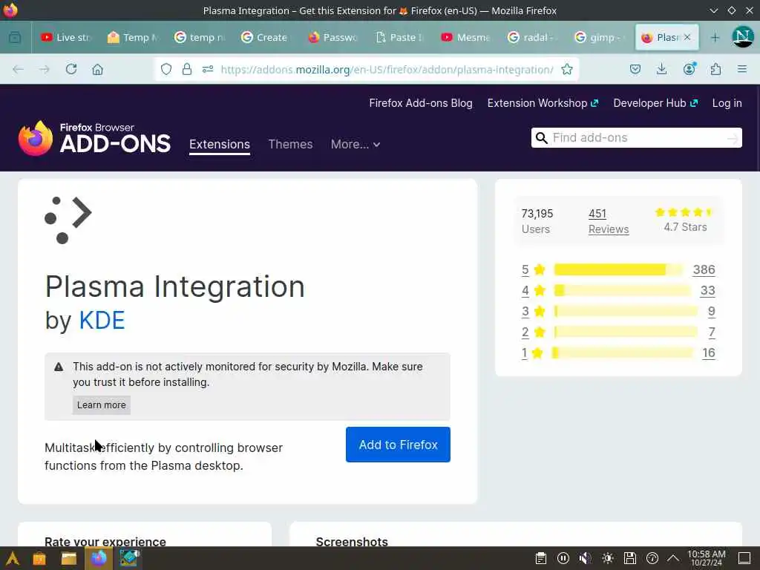Submit search with the arrow icon
The height and width of the screenshot is (570, 760).
(x=733, y=139)
